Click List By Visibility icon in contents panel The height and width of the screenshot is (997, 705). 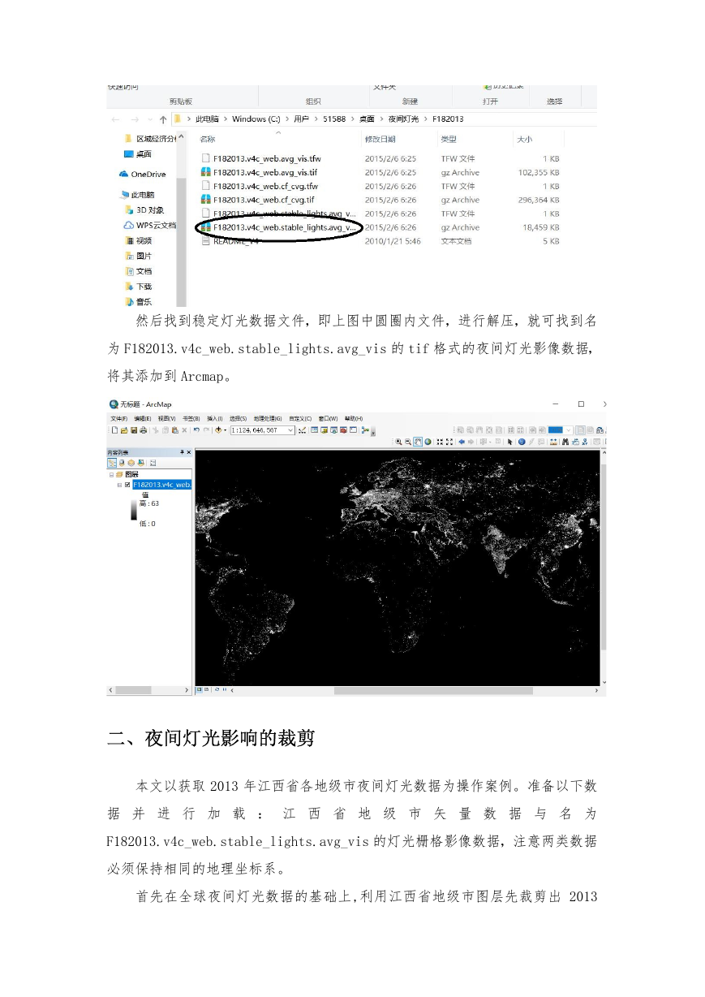[x=131, y=463]
